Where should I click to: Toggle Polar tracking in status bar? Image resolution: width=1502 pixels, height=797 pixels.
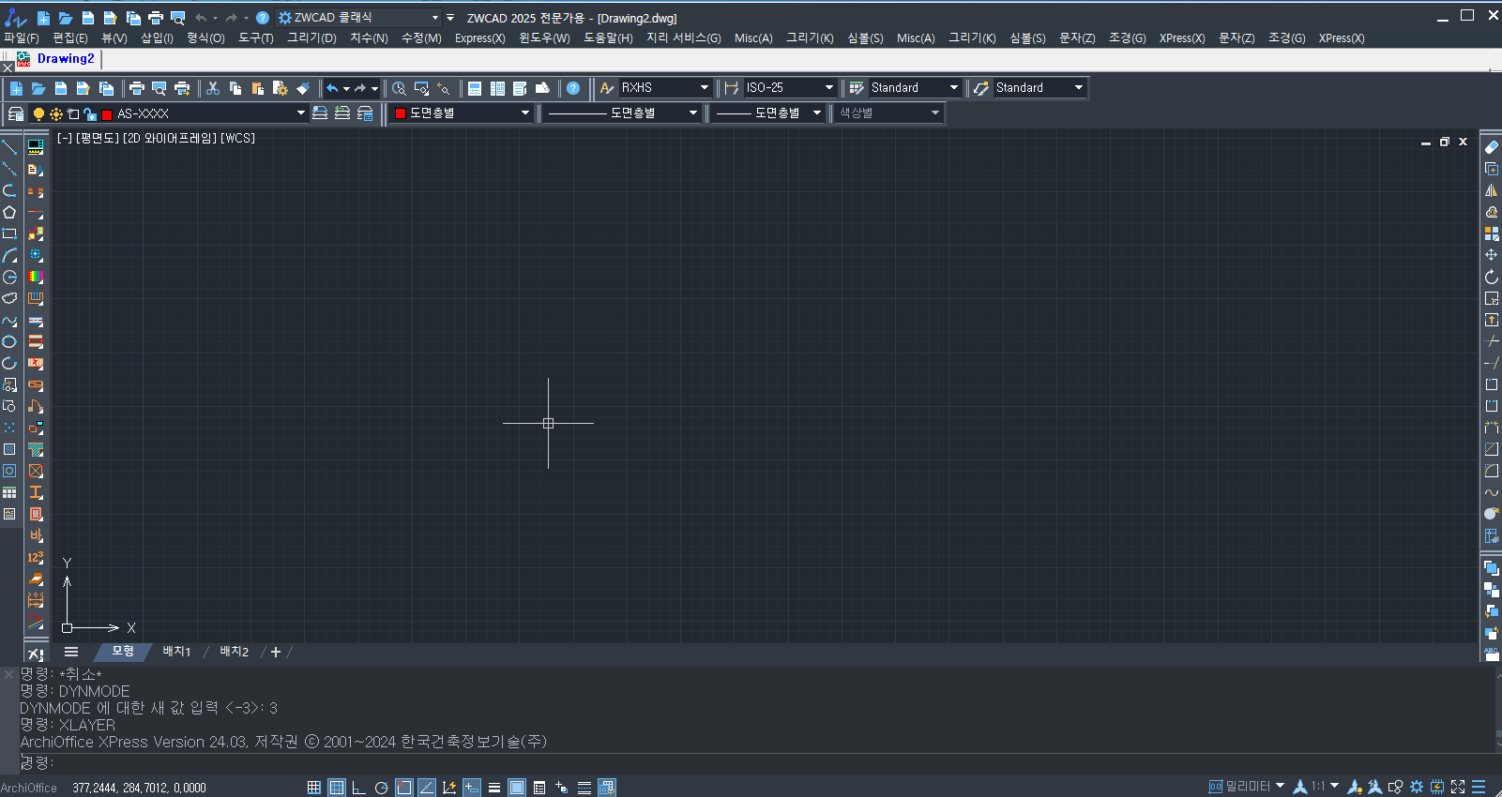pyautogui.click(x=381, y=788)
